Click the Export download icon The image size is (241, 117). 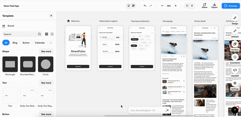coord(214,4)
